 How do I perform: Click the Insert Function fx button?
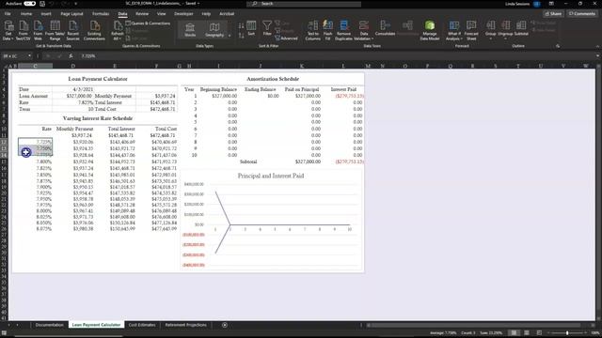(x=71, y=56)
